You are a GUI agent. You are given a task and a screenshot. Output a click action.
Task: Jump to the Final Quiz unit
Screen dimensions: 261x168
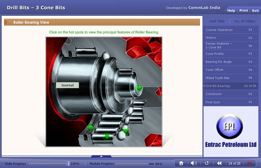coord(231,102)
